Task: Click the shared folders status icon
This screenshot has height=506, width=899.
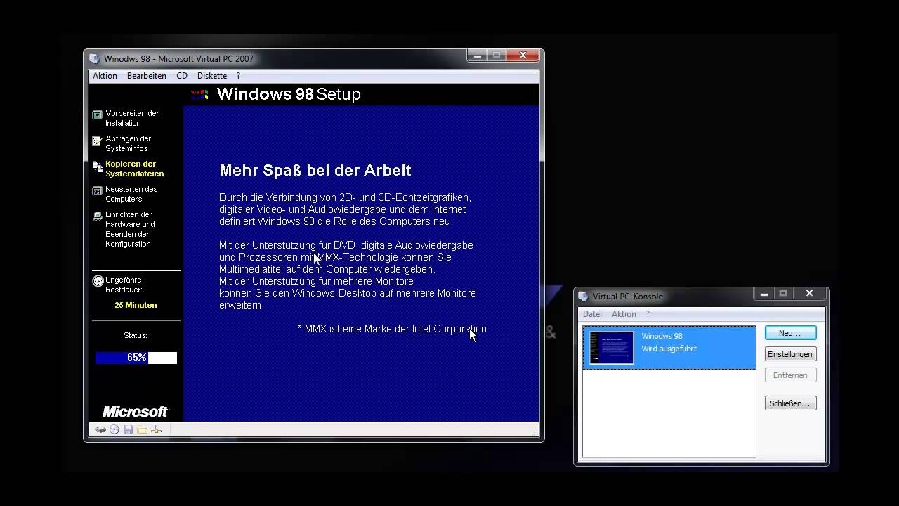Action: coord(142,429)
